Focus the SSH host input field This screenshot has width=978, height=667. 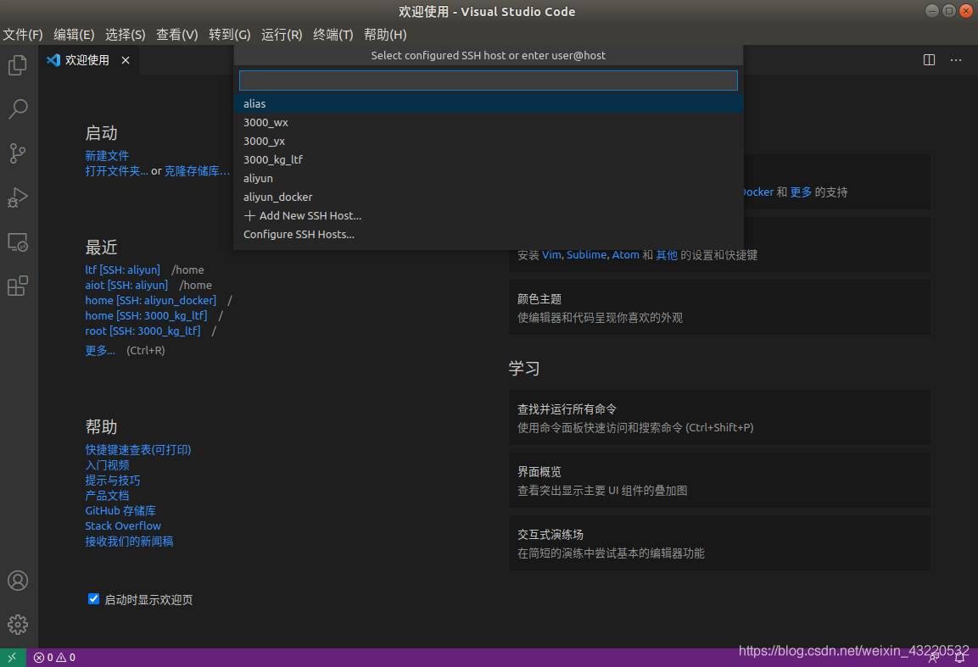489,81
